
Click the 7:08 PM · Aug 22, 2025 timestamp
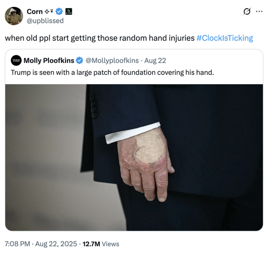41,244
